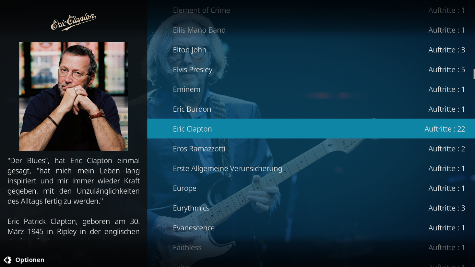This screenshot has width=475, height=267.
Task: Click Auftritte : 22 count label
Action: point(444,129)
